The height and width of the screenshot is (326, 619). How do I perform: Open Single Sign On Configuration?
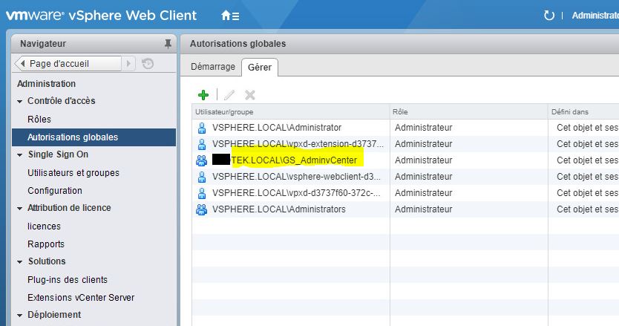point(55,190)
